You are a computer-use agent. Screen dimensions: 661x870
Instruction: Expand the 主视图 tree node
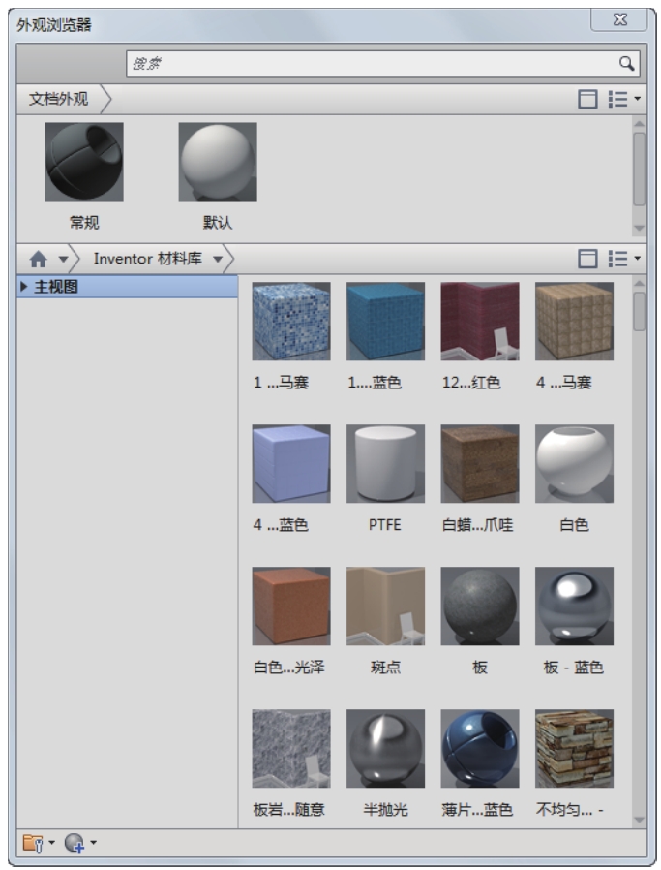pos(24,287)
